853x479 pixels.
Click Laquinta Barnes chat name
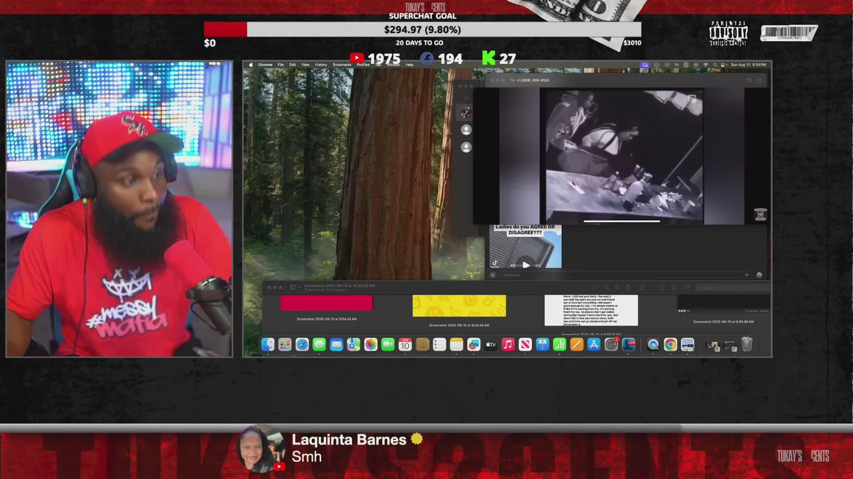tap(349, 440)
